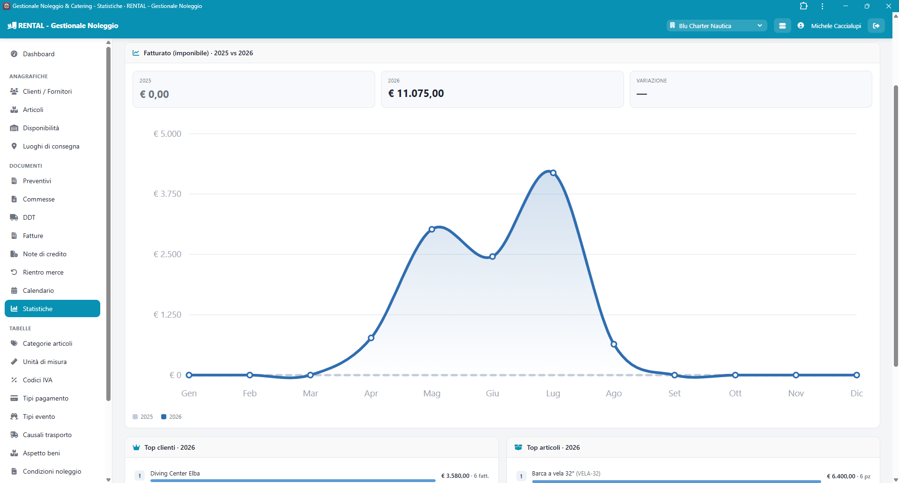Open the Calendario view
899x483 pixels.
point(52,290)
